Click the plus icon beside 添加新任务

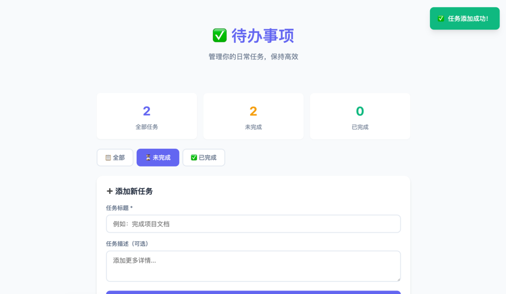[x=109, y=191]
